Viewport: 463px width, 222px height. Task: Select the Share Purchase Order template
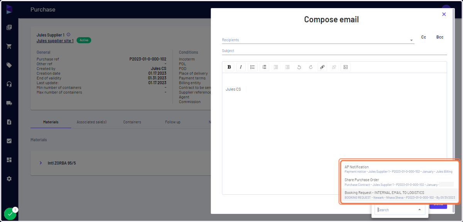[399, 182]
